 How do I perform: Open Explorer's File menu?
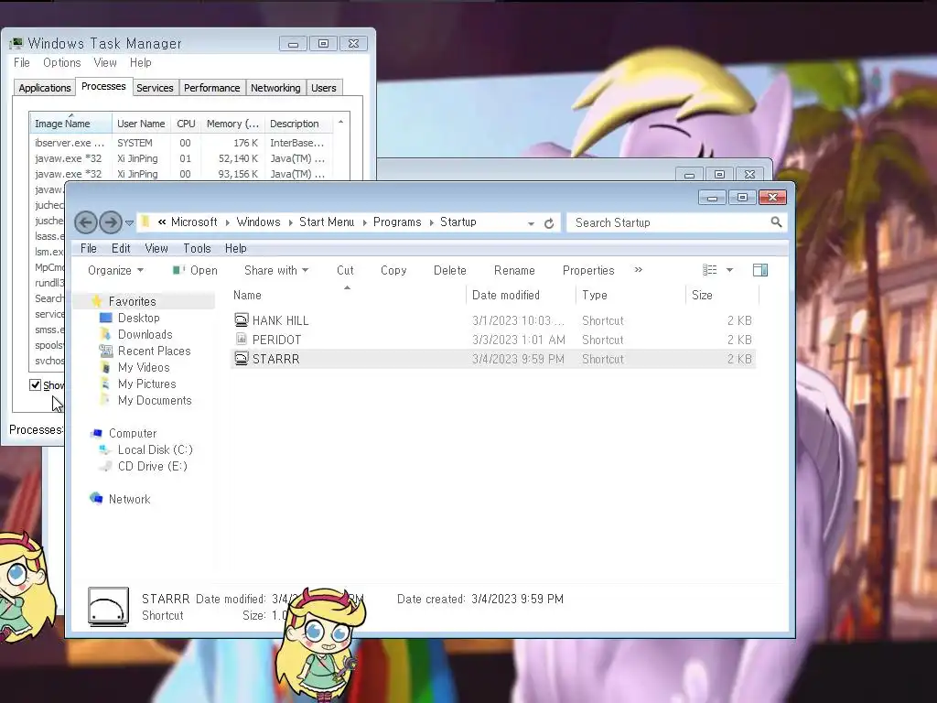(x=89, y=248)
